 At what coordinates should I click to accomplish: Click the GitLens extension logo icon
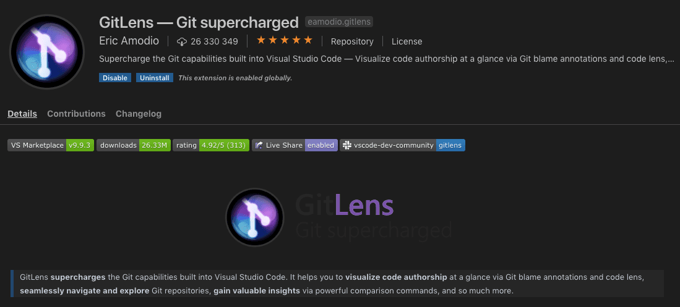46,51
